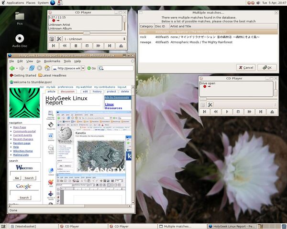Rewind in the playing CD Player
This screenshot has height=229, width=287.
[x=65, y=46]
